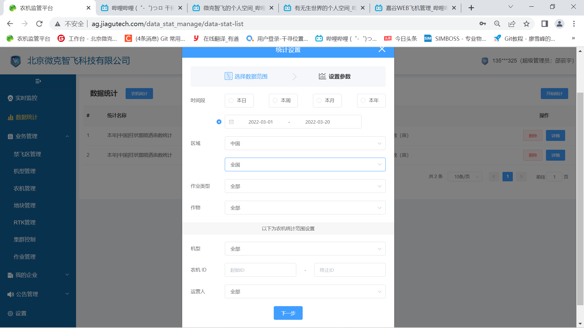Open the 作业类型 dropdown
This screenshot has height=328, width=584.
point(305,186)
